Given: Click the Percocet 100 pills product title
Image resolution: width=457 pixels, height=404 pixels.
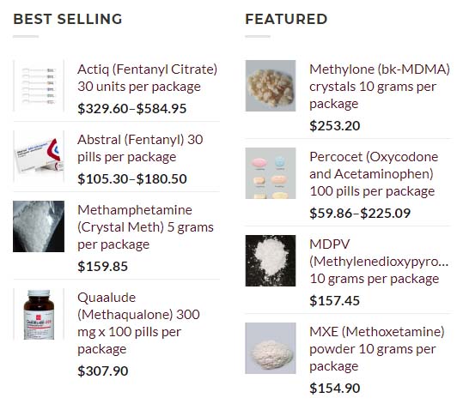Looking at the screenshot, I should 374,174.
